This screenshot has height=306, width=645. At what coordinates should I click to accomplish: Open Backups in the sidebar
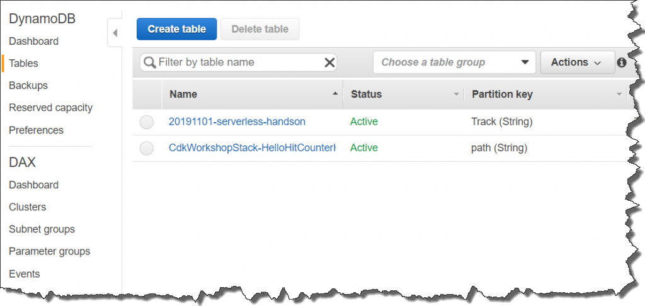click(x=28, y=86)
